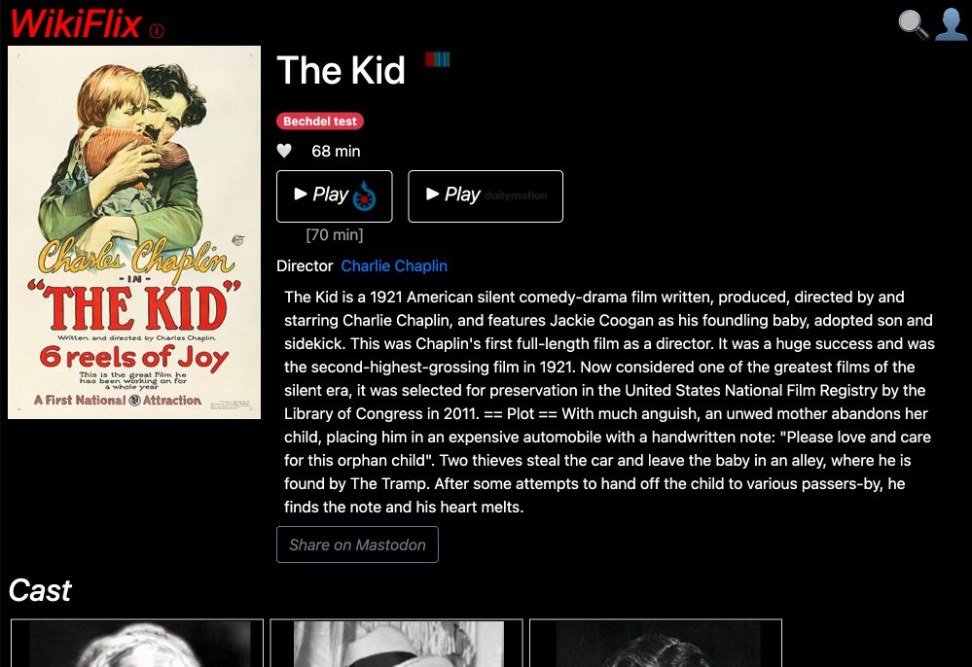This screenshot has height=667, width=972.
Task: Expand the [70 min] runtime detail
Action: (335, 234)
